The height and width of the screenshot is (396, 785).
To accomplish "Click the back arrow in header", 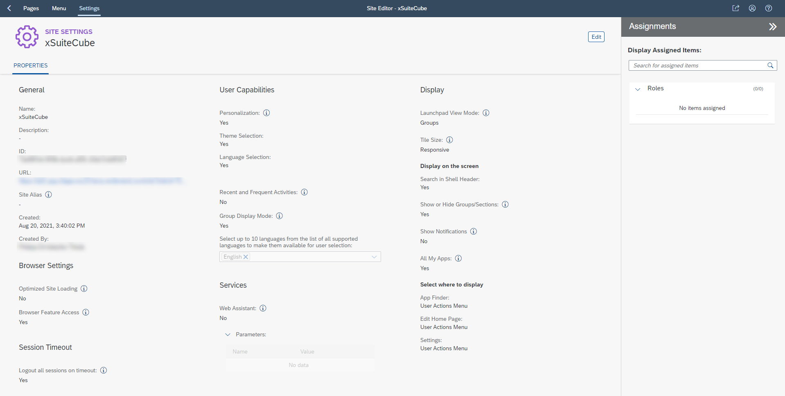I will (9, 8).
